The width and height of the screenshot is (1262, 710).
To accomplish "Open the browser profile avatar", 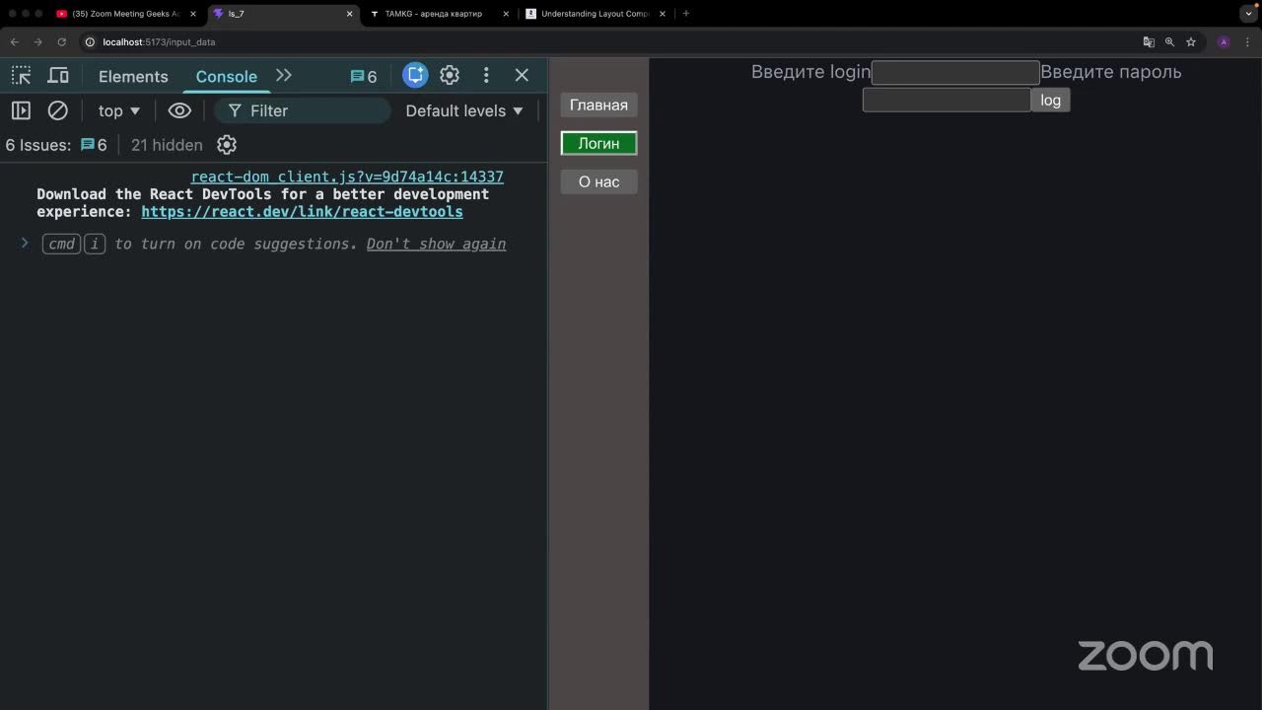I will pyautogui.click(x=1224, y=42).
